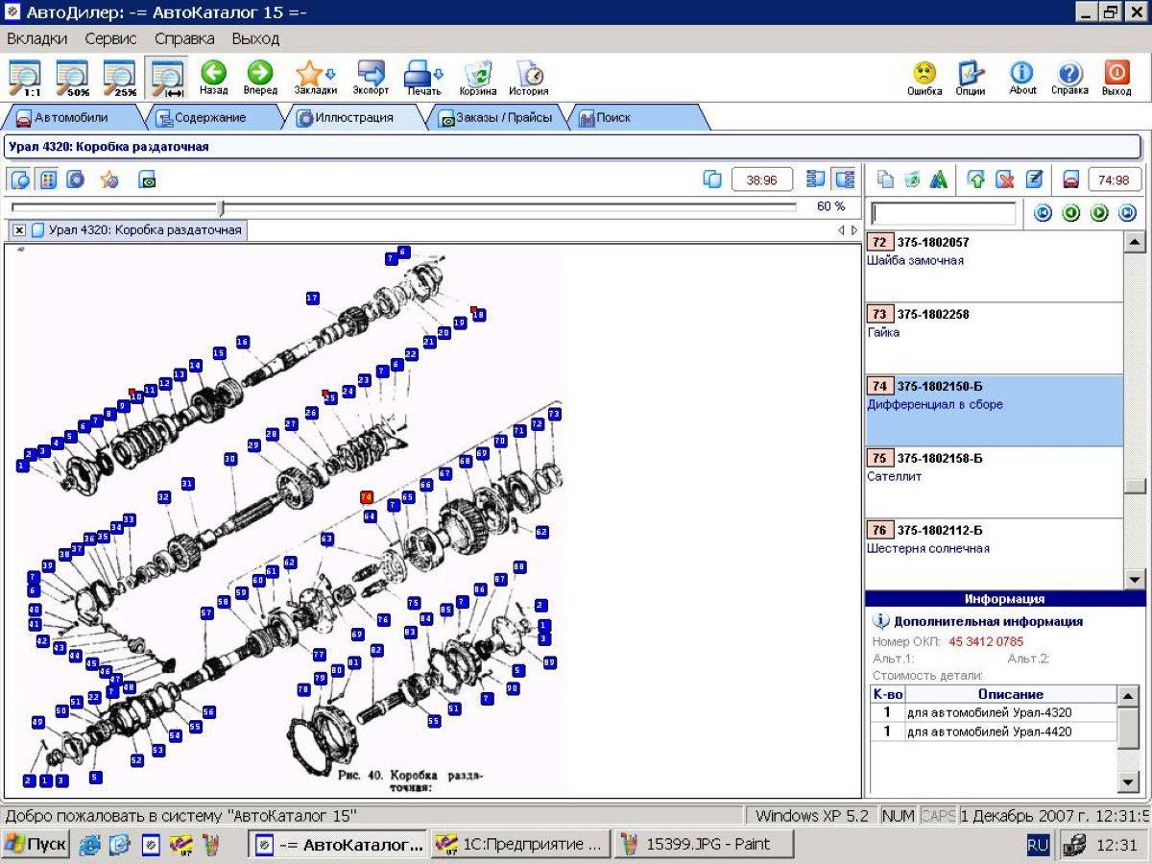The width and height of the screenshot is (1152, 864).
Task: Open the Пуск start button
Action: 36,845
